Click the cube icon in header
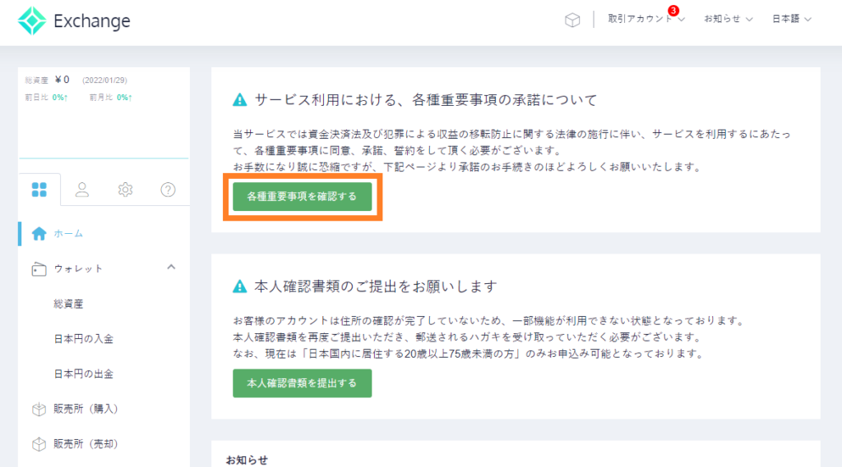Screen dimensions: 842x467 click(572, 20)
